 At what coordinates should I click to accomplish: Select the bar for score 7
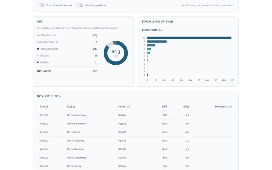tap(149, 49)
